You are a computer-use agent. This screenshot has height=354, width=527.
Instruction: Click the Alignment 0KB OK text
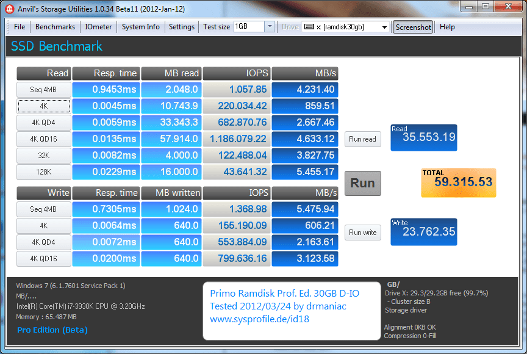pos(410,327)
